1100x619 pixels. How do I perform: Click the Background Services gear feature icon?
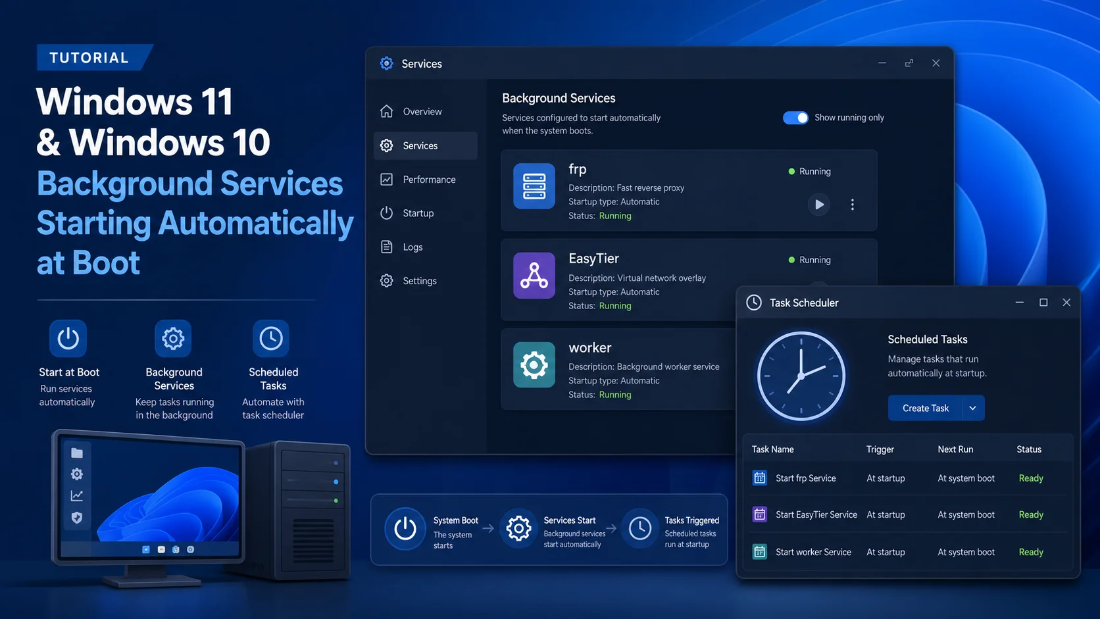click(173, 339)
